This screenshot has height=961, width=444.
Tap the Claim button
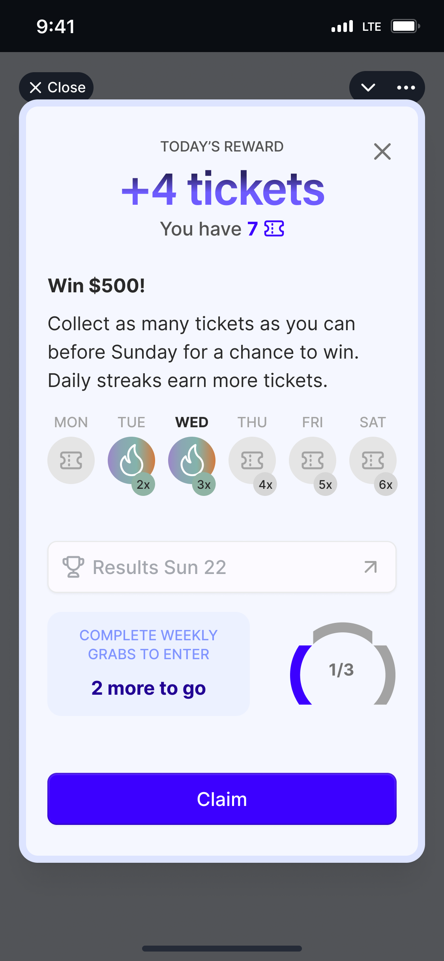tap(222, 799)
